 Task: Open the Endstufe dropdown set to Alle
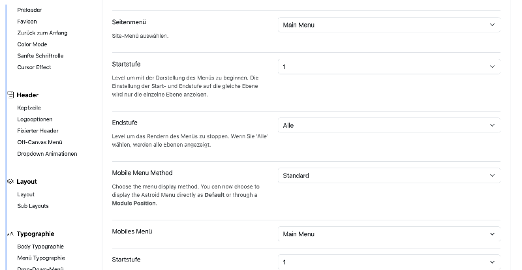tap(389, 125)
